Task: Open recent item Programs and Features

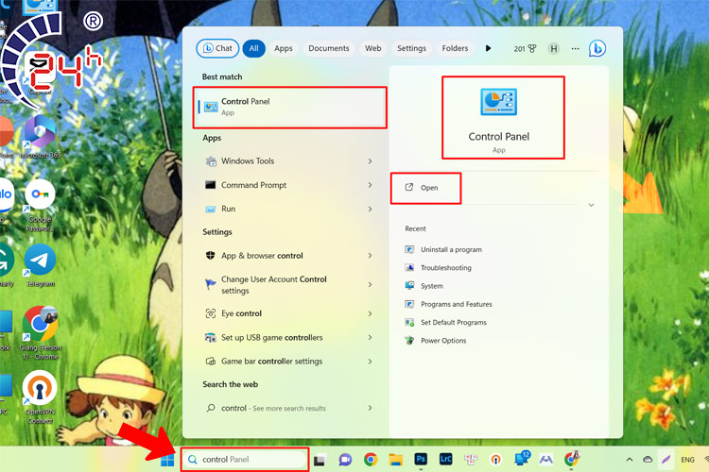Action: tap(448, 304)
